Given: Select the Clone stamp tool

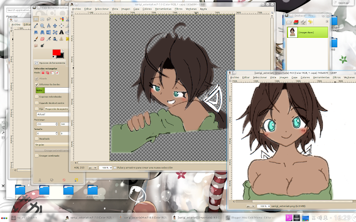Looking at the screenshot, I should [61, 39].
